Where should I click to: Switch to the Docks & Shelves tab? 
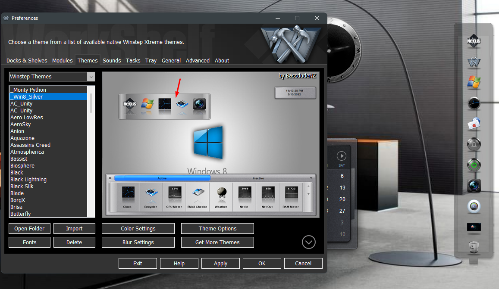click(x=27, y=61)
